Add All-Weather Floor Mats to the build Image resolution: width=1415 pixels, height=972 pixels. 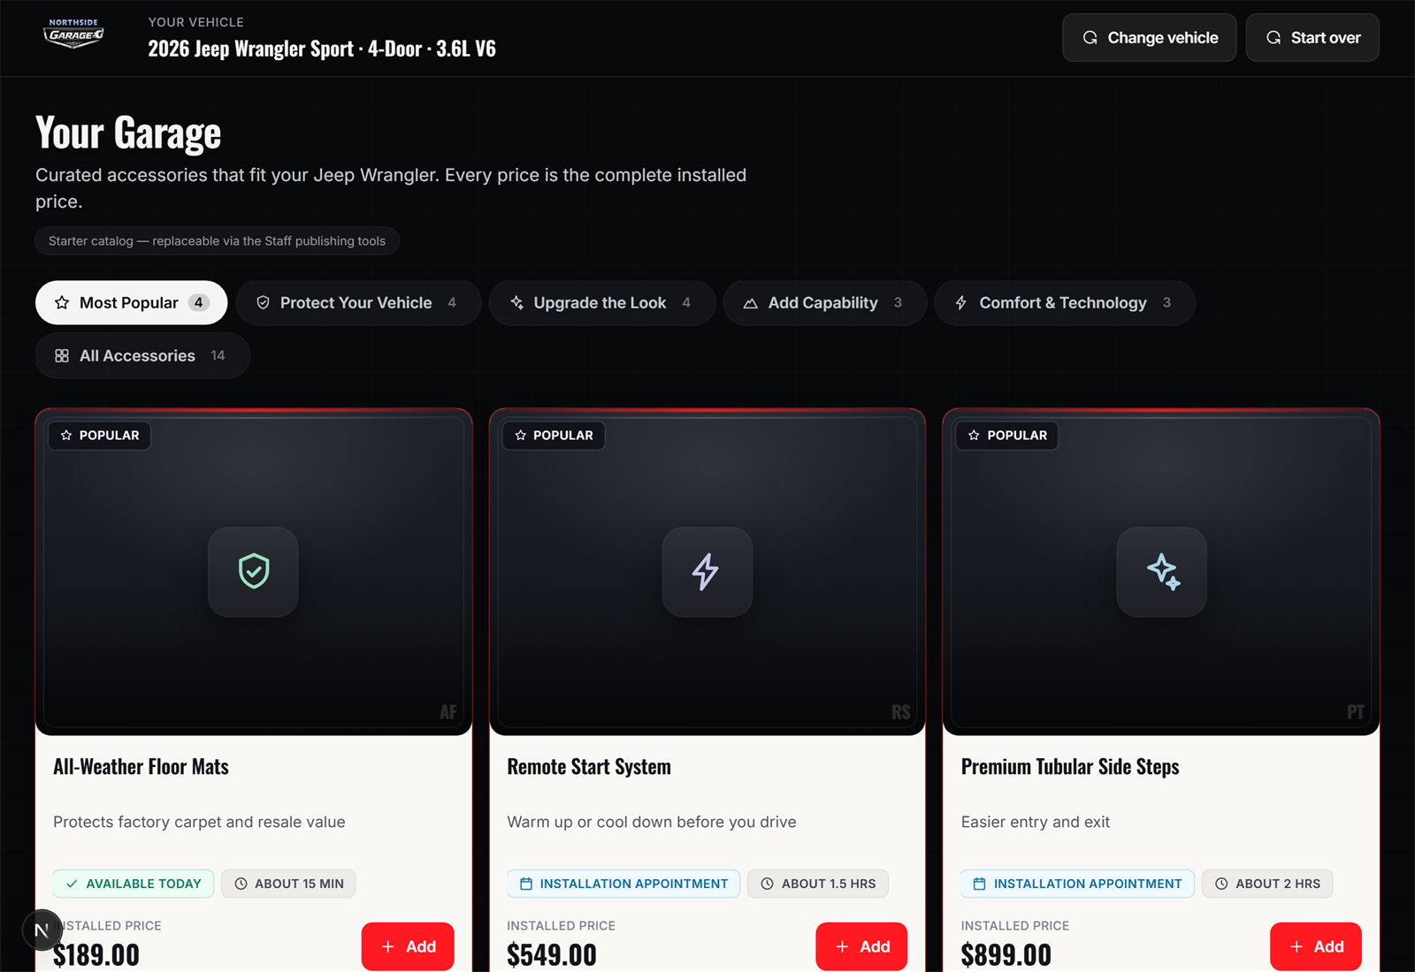[x=408, y=946]
